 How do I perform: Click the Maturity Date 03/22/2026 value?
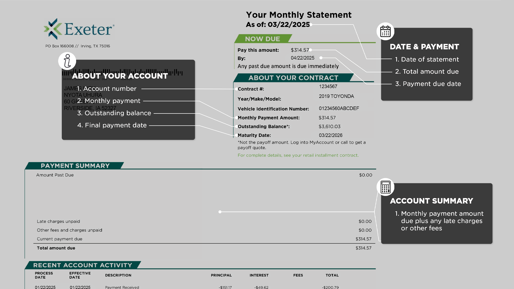coord(331,135)
